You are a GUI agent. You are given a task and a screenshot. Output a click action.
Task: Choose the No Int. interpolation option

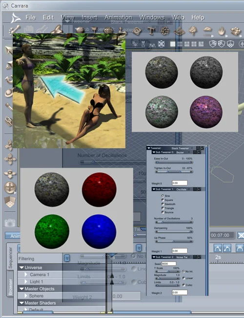(x=183, y=272)
